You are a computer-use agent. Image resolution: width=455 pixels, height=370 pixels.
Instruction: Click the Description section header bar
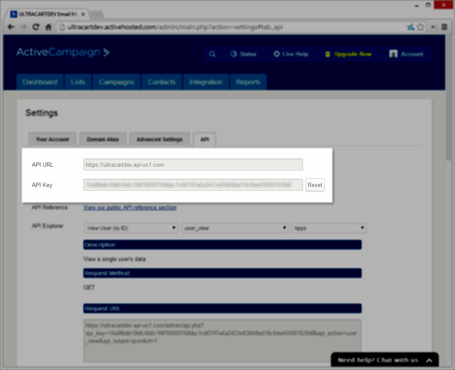pos(223,245)
